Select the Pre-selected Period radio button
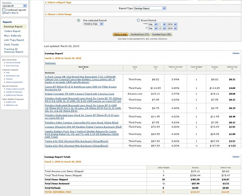This screenshot has height=196, width=242. tap(78, 20)
